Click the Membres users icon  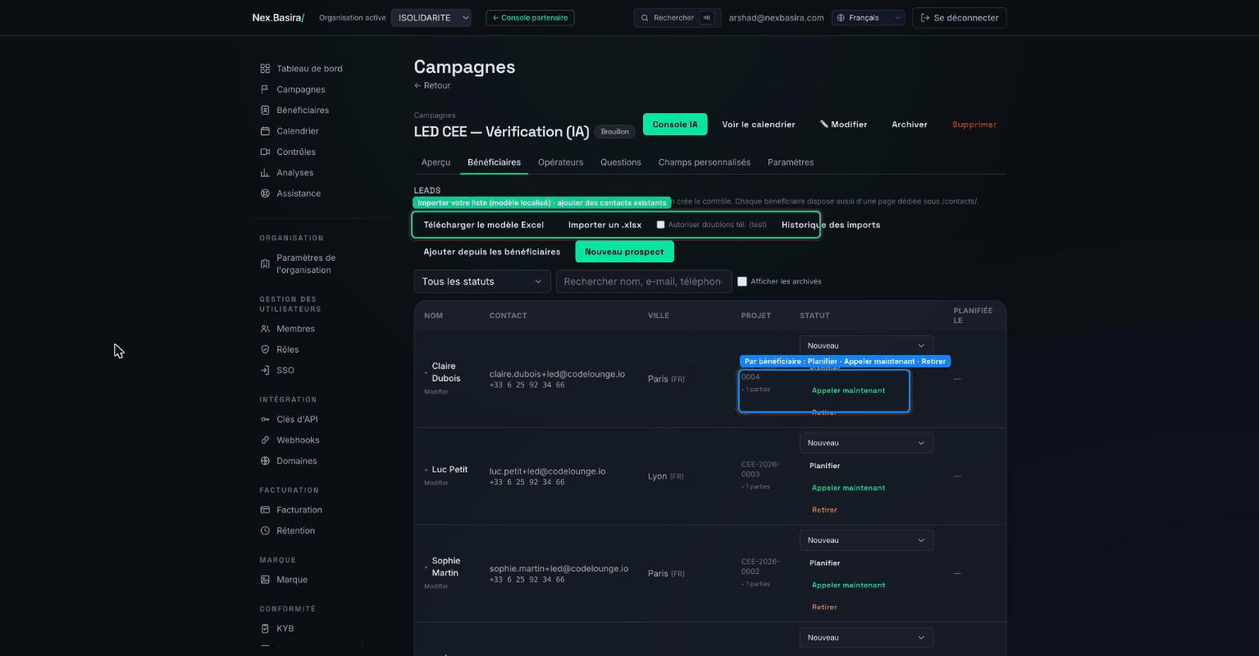pos(265,329)
